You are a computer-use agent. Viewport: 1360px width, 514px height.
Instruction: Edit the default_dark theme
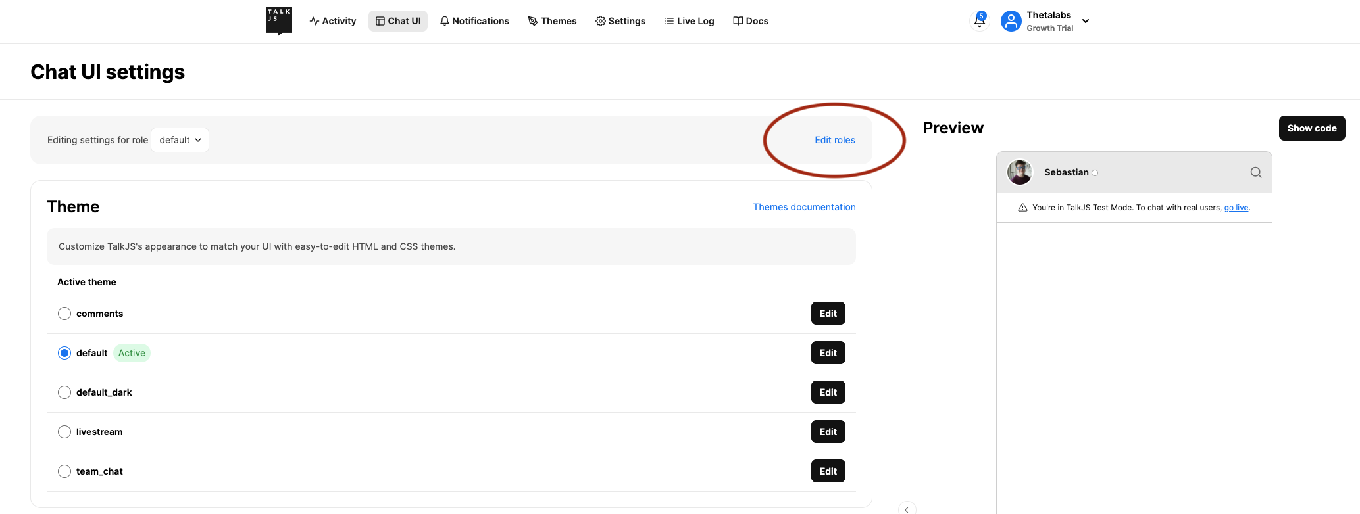(x=828, y=392)
